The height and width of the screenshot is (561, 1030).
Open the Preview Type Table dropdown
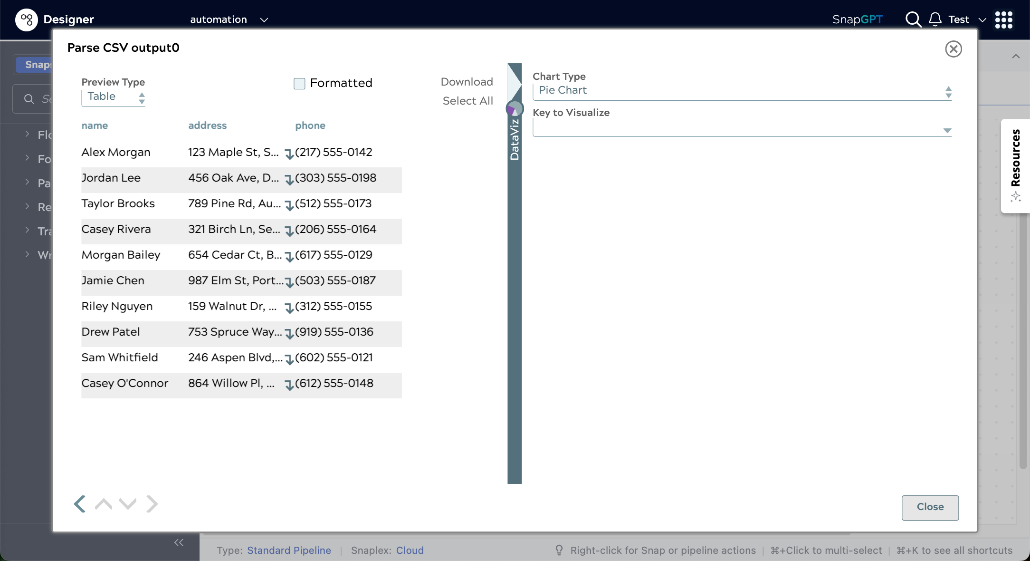pyautogui.click(x=113, y=97)
